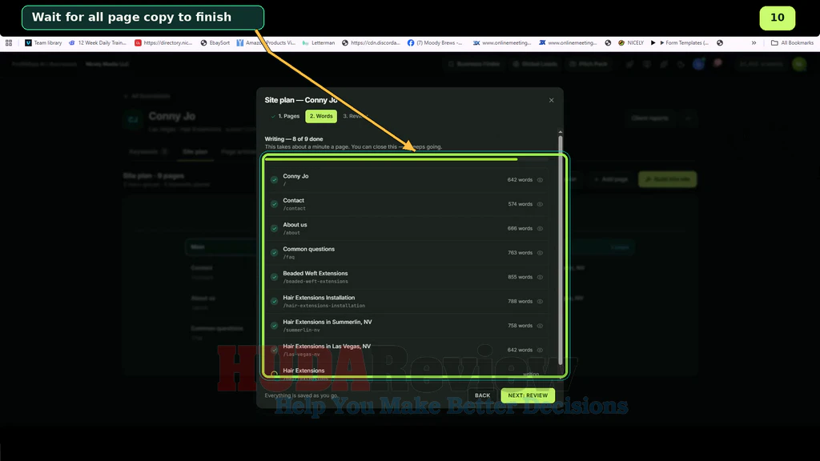Click the Next: Review button
This screenshot has height=461, width=820.
coord(528,395)
